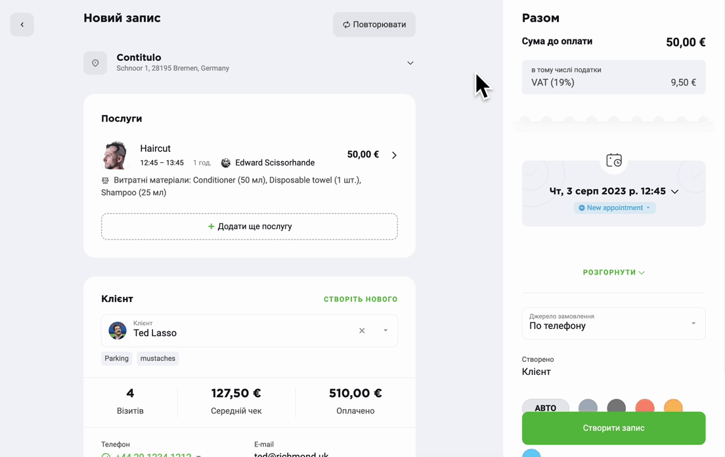Click Edward Scissorhande's avatar icon
The image size is (725, 457).
pos(226,163)
